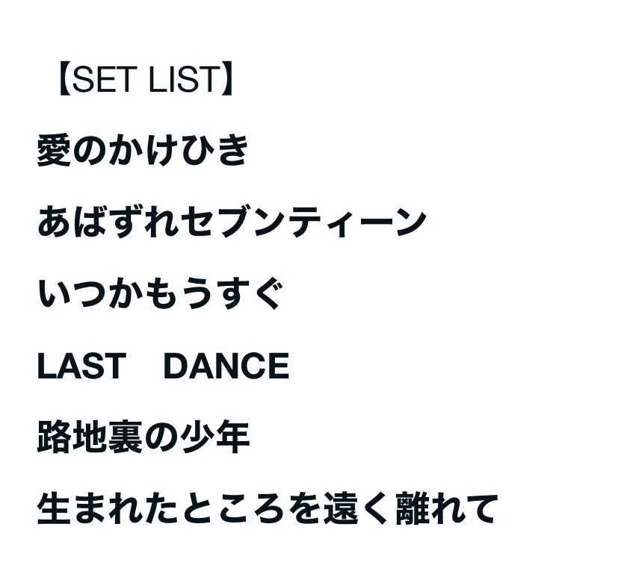Click 生まれた in the last song
621x571 pixels.
107,509
